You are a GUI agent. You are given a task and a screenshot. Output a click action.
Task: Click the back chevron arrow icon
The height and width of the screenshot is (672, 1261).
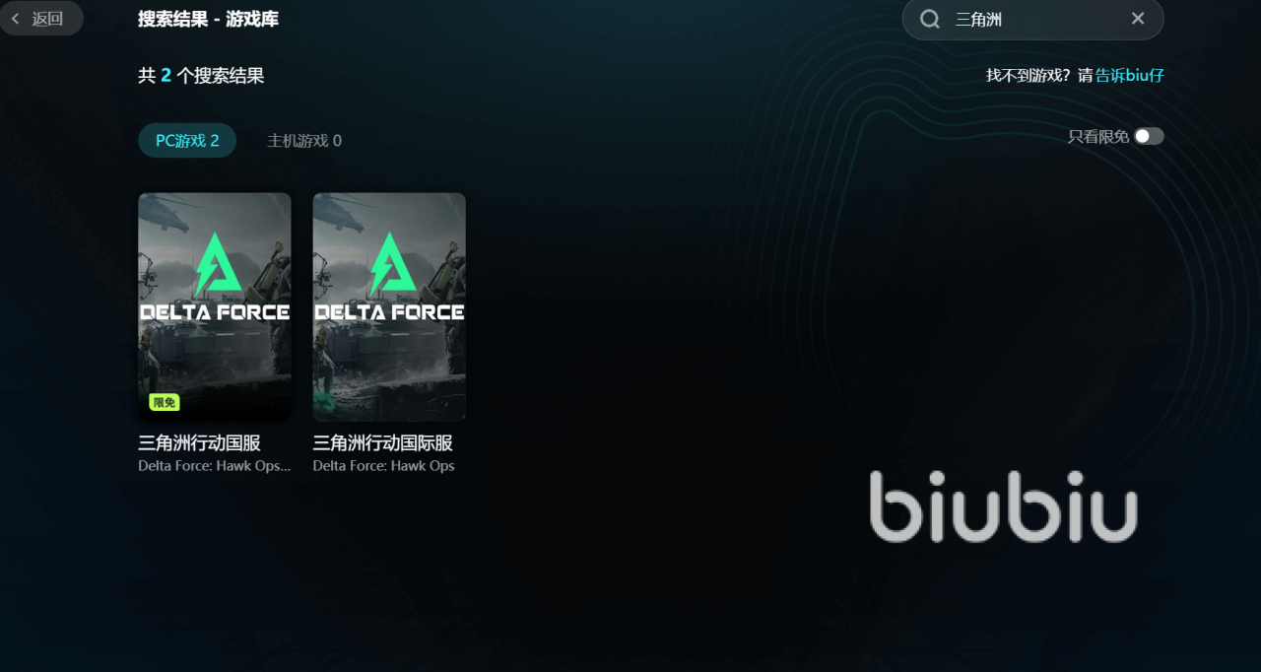pos(15,19)
